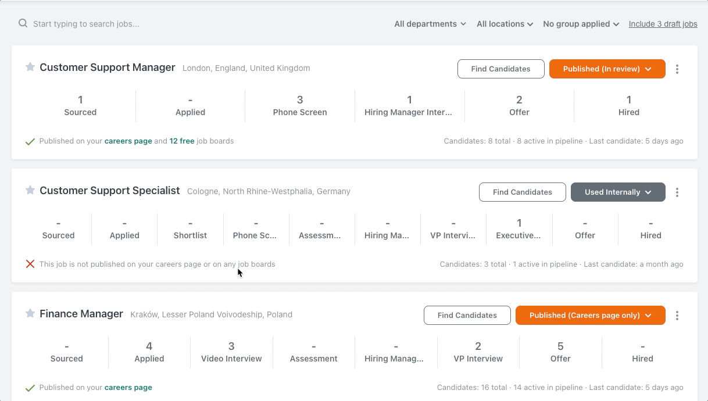This screenshot has width=708, height=401.
Task: Open Applied stage of Customer Support Manager
Action: click(191, 106)
